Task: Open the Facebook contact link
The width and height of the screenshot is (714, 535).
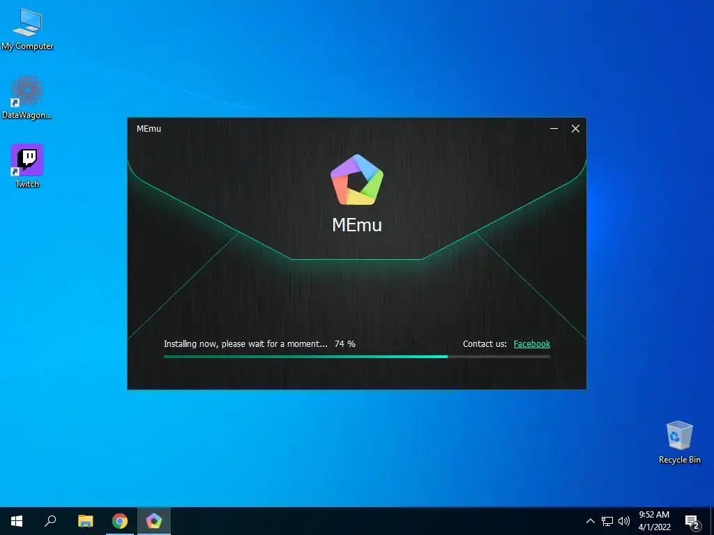Action: tap(531, 344)
